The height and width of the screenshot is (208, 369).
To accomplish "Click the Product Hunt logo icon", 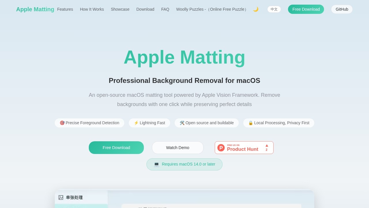I will 221,148.
